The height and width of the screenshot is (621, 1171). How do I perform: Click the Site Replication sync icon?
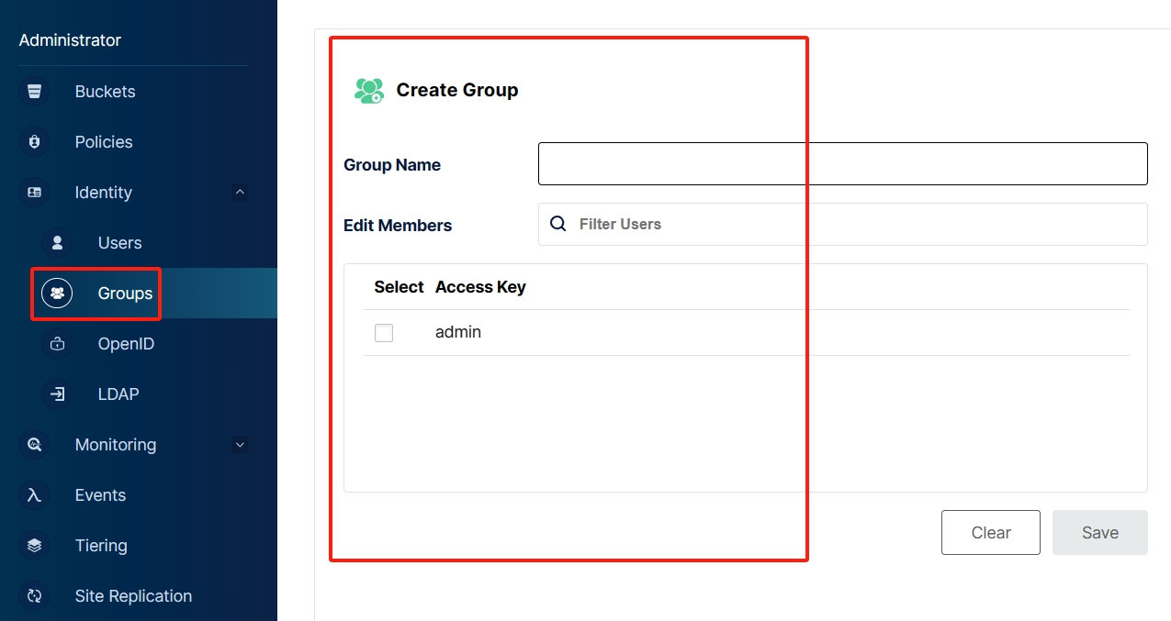pyautogui.click(x=34, y=596)
